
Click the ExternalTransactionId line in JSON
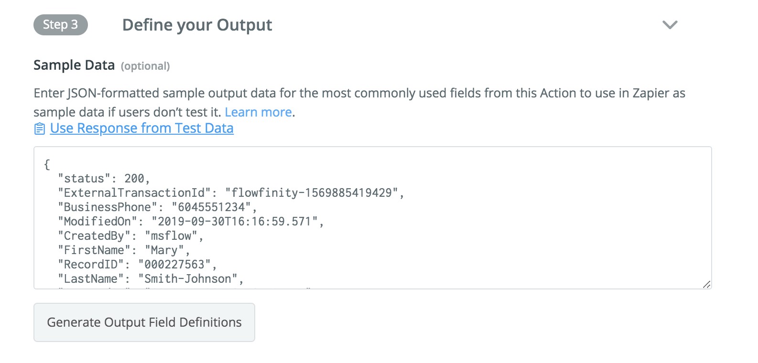[x=231, y=193]
